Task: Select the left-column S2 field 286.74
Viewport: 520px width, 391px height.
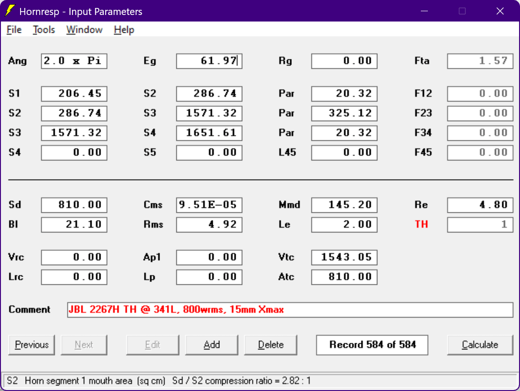Action: tap(74, 113)
